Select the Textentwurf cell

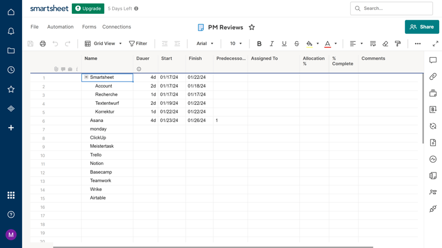(x=107, y=103)
